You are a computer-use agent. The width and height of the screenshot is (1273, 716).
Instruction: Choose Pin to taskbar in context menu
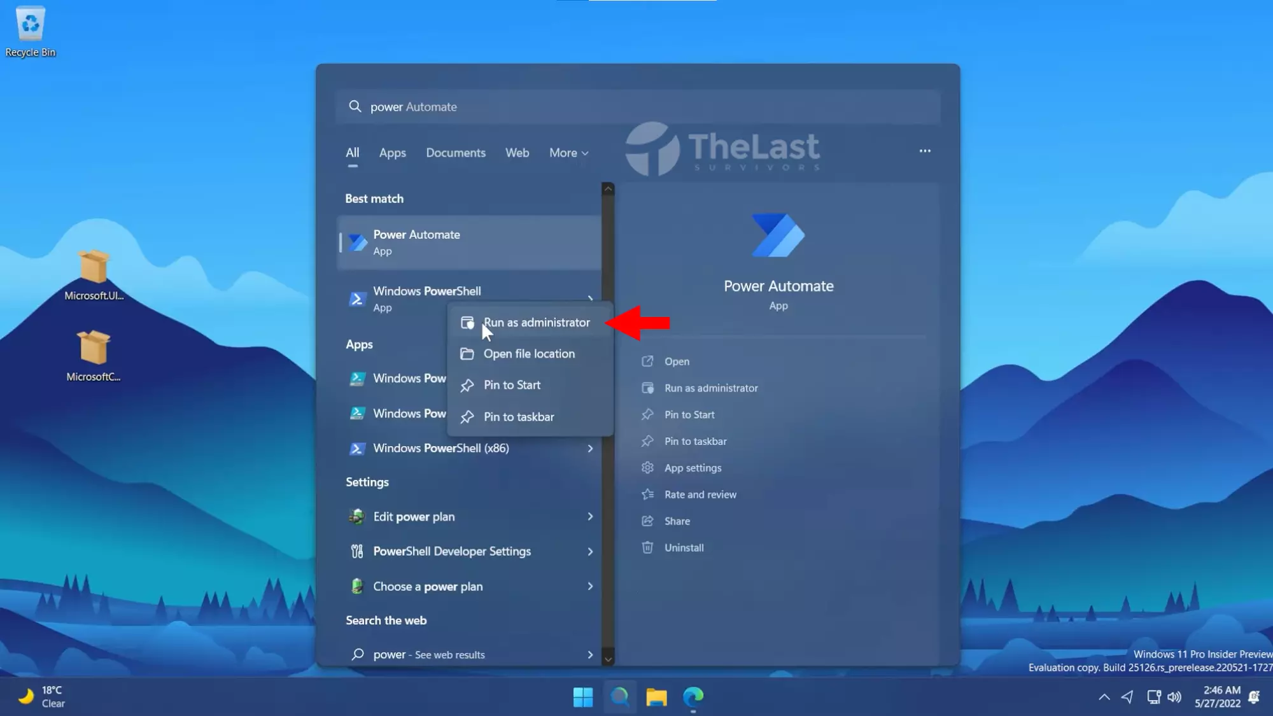[530, 417]
